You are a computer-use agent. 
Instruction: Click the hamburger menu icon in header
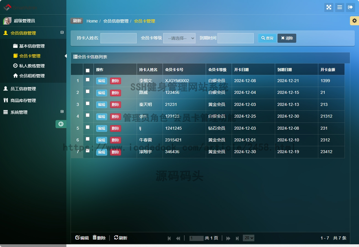coord(339,7)
